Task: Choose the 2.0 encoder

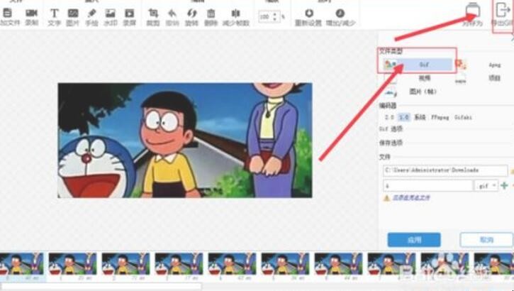Action: click(389, 117)
